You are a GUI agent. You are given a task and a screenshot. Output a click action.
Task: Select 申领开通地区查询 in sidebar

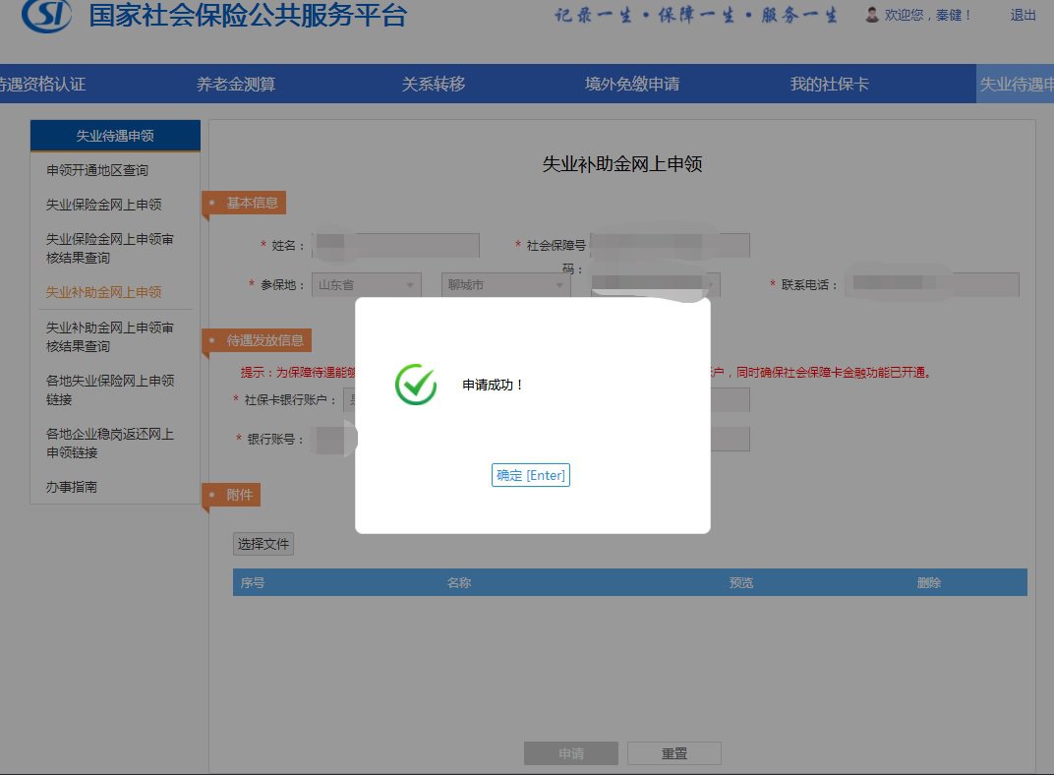[x=97, y=170]
